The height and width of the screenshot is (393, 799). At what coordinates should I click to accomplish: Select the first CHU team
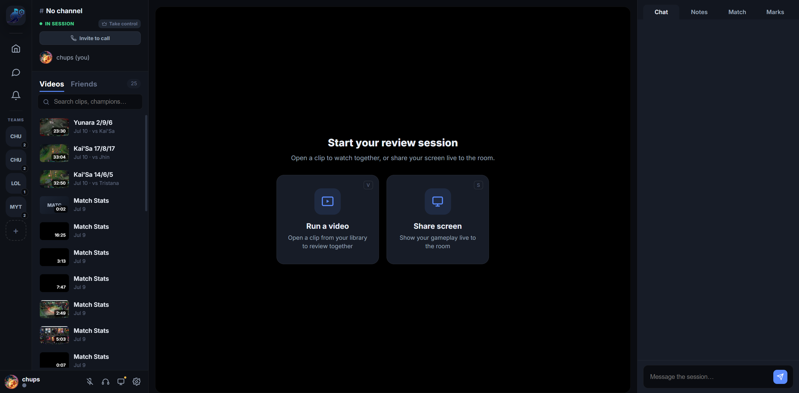coord(16,136)
